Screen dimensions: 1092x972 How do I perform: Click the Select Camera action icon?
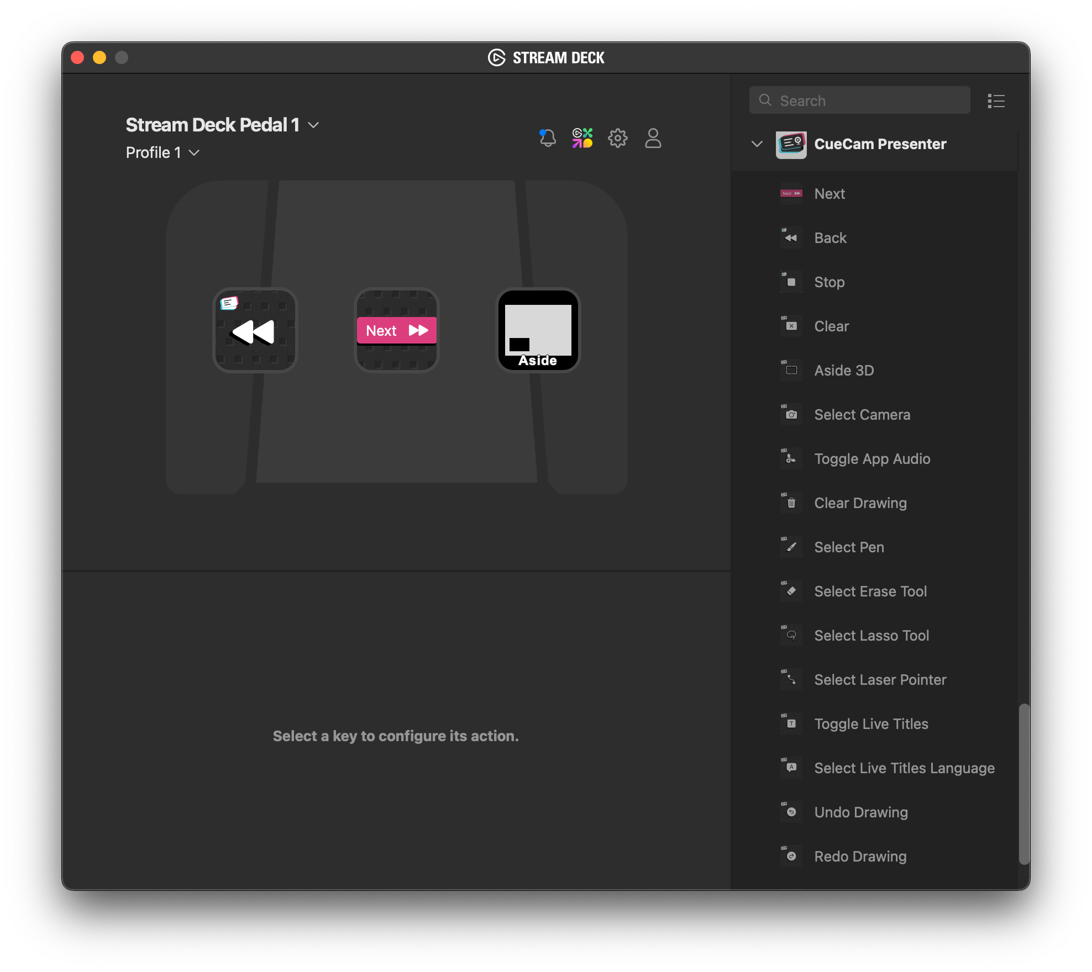[x=791, y=415]
